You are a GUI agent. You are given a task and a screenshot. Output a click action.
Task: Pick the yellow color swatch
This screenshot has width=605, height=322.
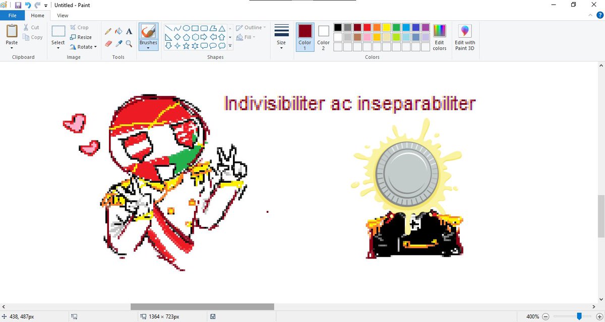click(387, 27)
